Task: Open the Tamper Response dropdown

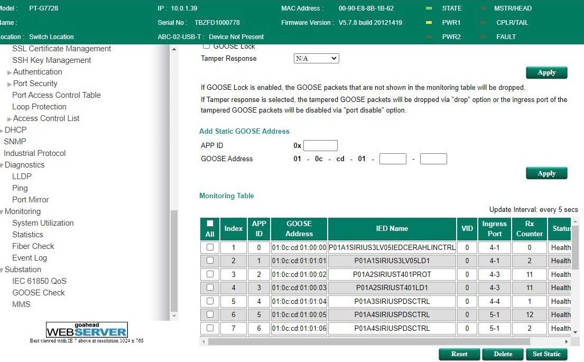Action: coord(316,58)
